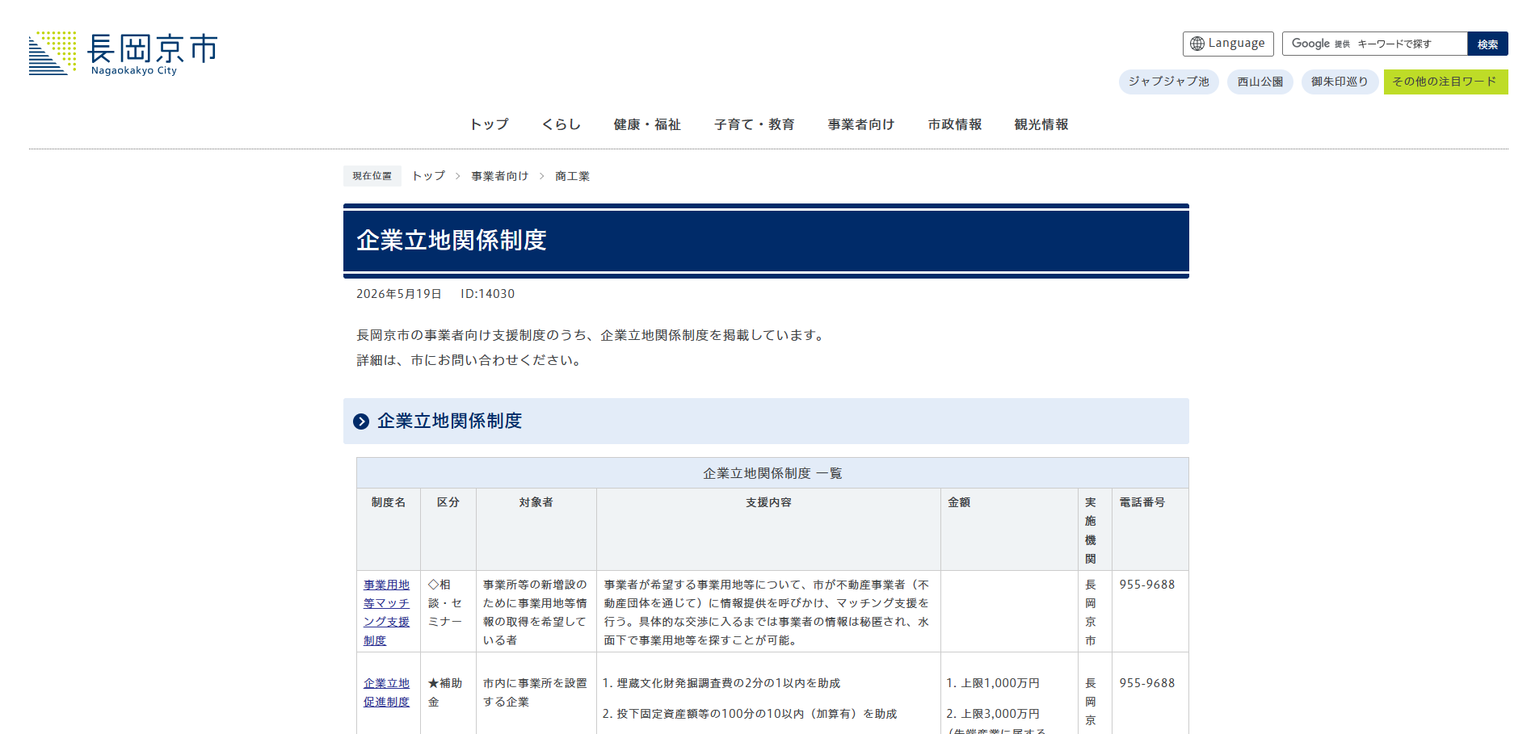
Task: Click the 市内に事業所を設置する企業 cell
Action: point(536,693)
